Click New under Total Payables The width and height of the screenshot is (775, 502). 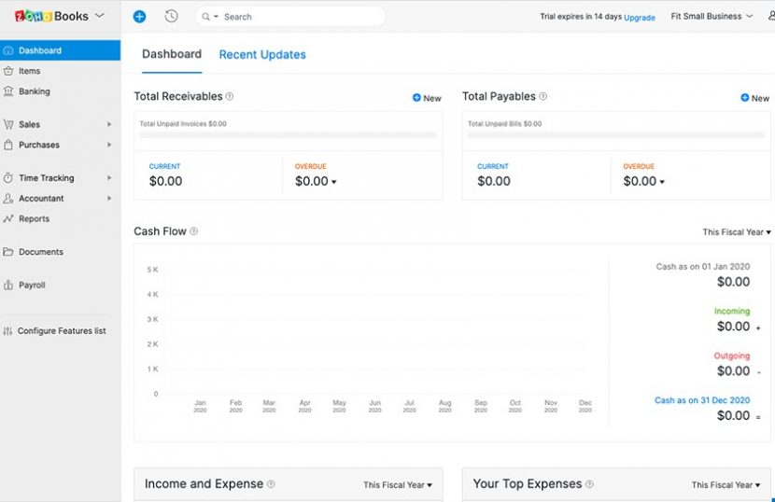pyautogui.click(x=754, y=98)
